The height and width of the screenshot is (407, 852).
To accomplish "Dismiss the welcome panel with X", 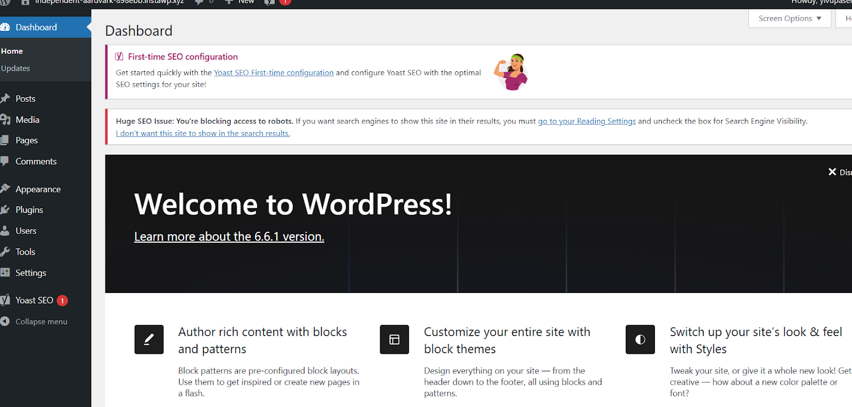I will click(832, 172).
